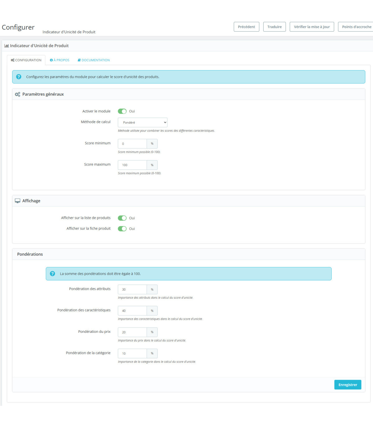Screen dimensions: 373x426
Task: Click the info icon on À propos tab
Action: pyautogui.click(x=51, y=60)
